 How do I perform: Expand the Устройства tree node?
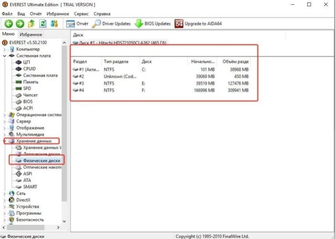4,207
